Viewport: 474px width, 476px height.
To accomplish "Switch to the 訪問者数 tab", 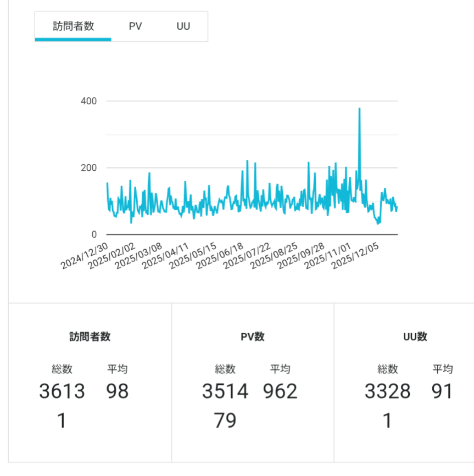I will click(x=73, y=26).
